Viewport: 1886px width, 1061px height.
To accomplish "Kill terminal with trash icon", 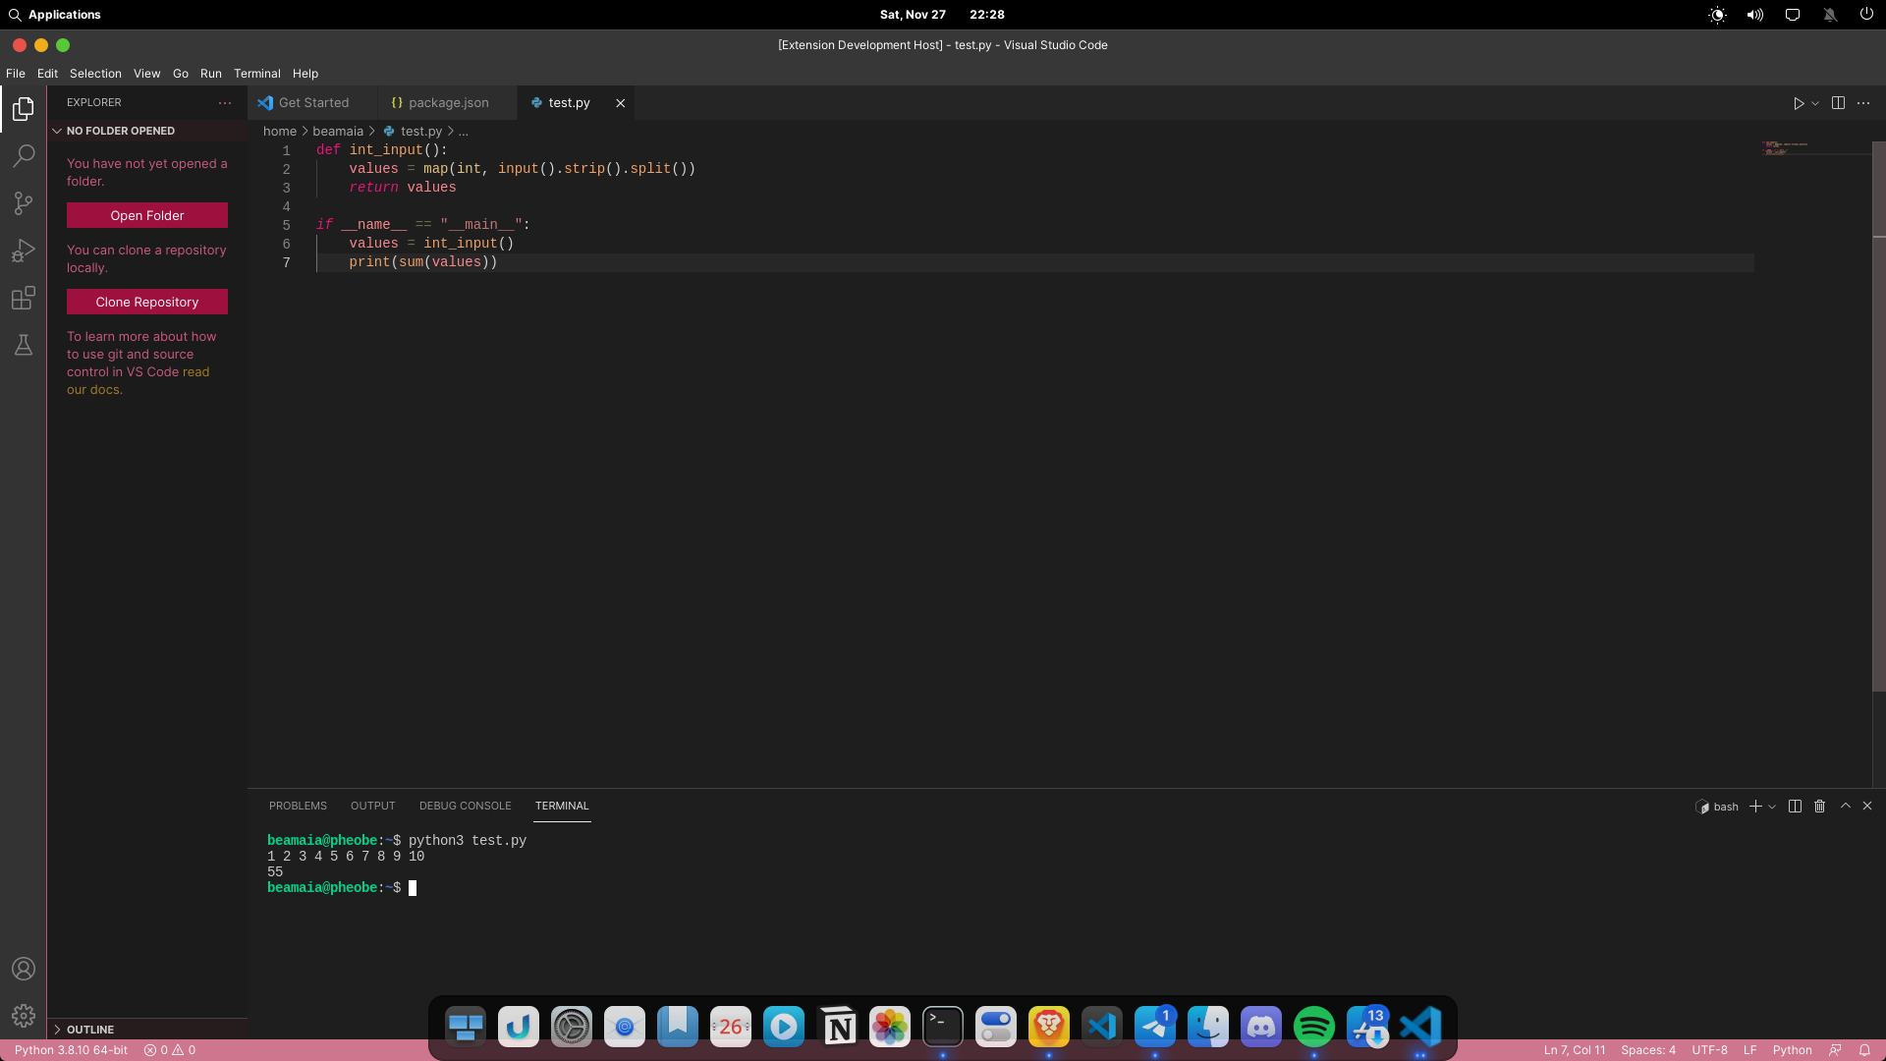I will [x=1819, y=806].
